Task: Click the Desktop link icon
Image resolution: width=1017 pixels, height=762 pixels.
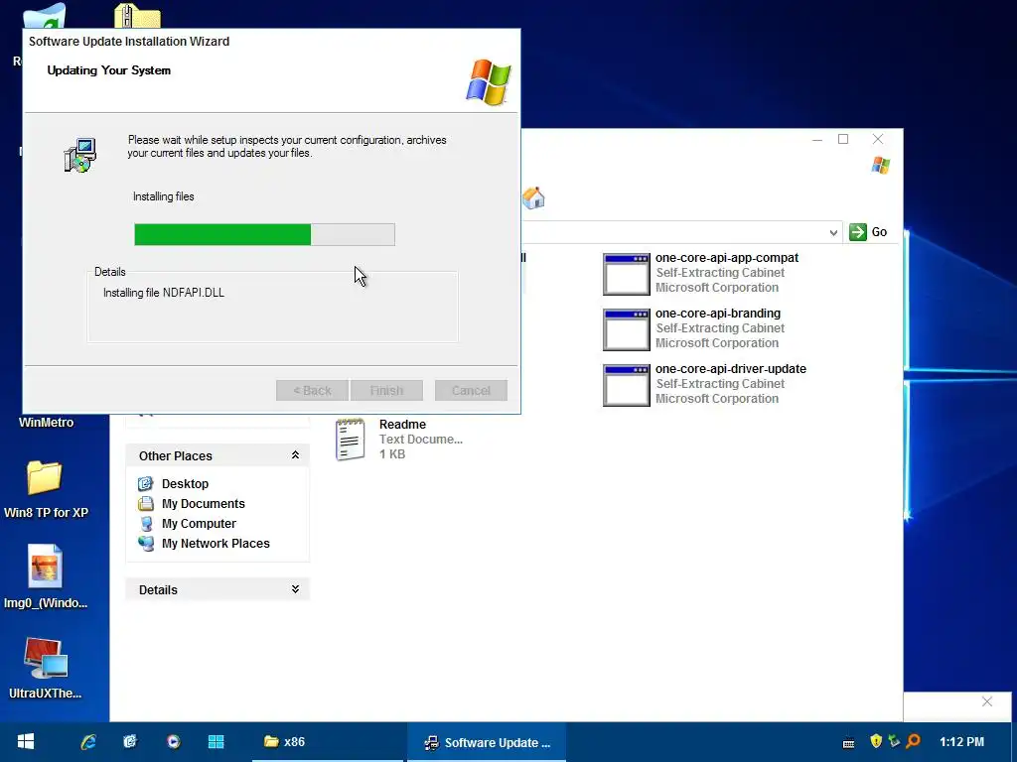Action: (x=146, y=484)
